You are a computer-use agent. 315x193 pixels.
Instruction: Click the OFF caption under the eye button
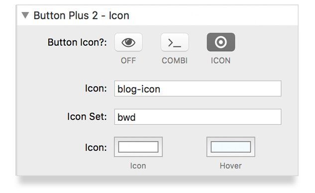128,61
